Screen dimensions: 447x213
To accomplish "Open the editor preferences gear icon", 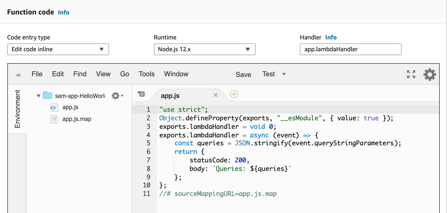I will (430, 74).
